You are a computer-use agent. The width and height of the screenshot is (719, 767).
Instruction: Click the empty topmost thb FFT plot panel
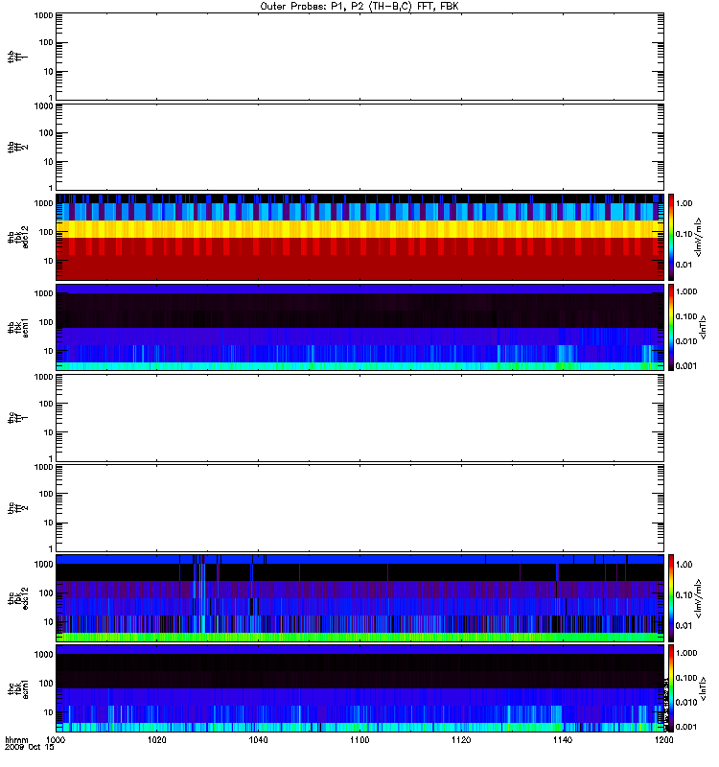point(359,57)
